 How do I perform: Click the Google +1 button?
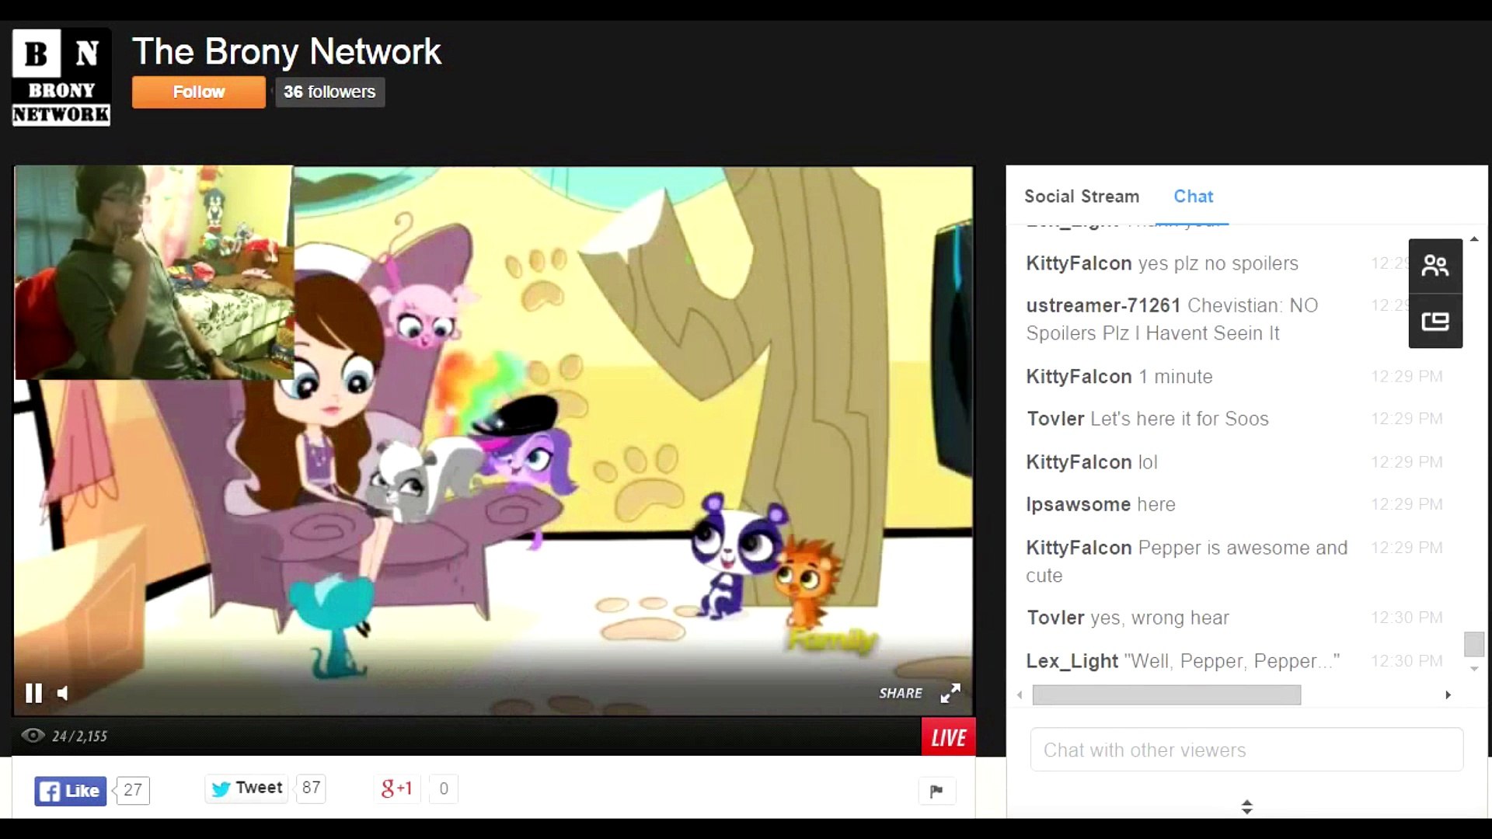click(396, 789)
